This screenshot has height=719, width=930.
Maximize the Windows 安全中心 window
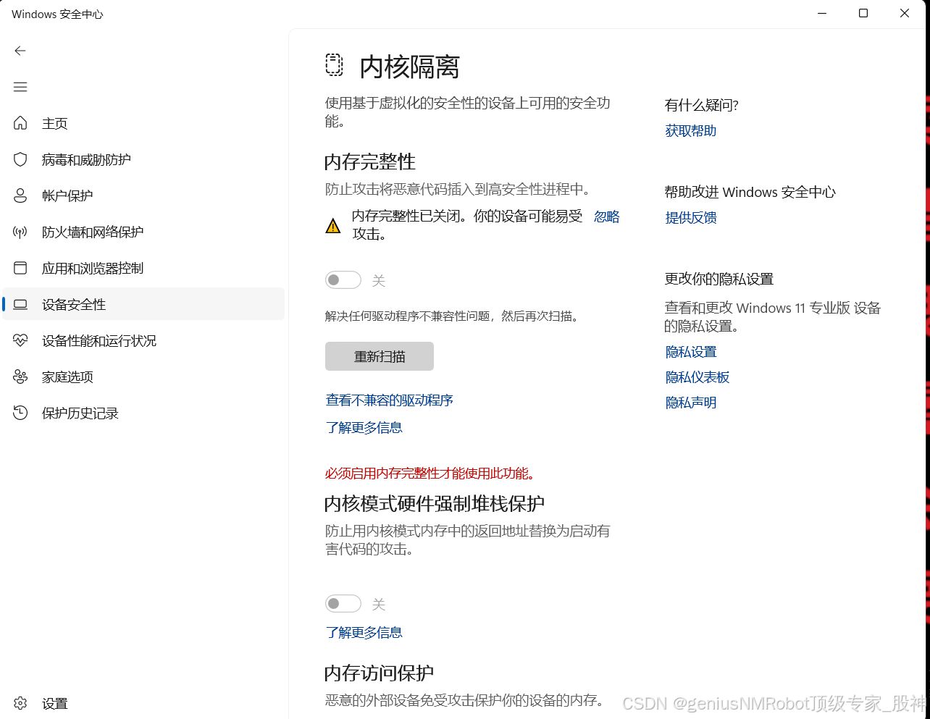point(863,13)
